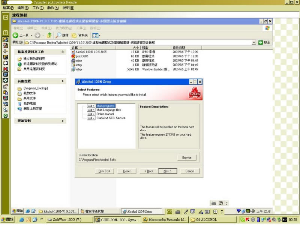Screen dimensions: 300x225
Task: Open 我的文件 in other places
Action: click(x=30, y=93)
